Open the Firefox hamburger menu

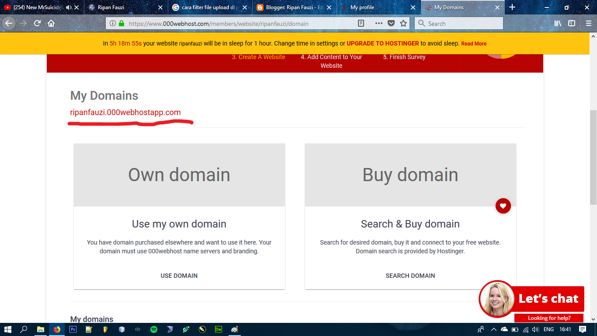(x=587, y=23)
